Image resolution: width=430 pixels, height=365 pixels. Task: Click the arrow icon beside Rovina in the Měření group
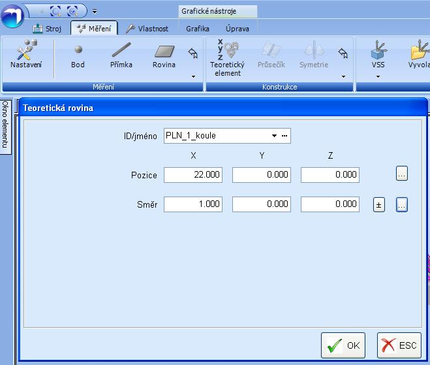pyautogui.click(x=193, y=53)
